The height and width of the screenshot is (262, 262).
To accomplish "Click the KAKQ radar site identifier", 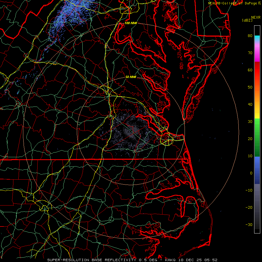I will 170,260.
